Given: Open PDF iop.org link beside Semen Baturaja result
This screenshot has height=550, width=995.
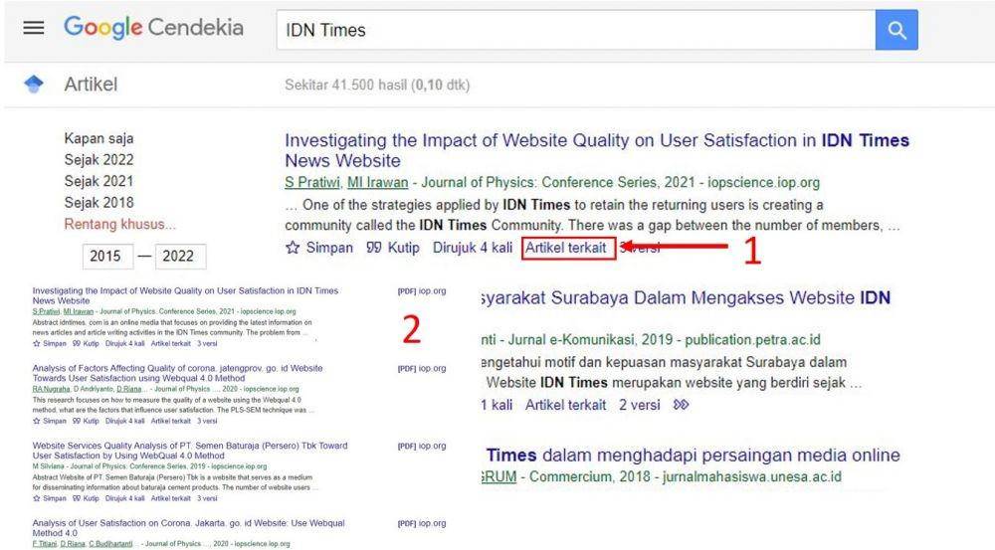Looking at the screenshot, I should point(422,446).
